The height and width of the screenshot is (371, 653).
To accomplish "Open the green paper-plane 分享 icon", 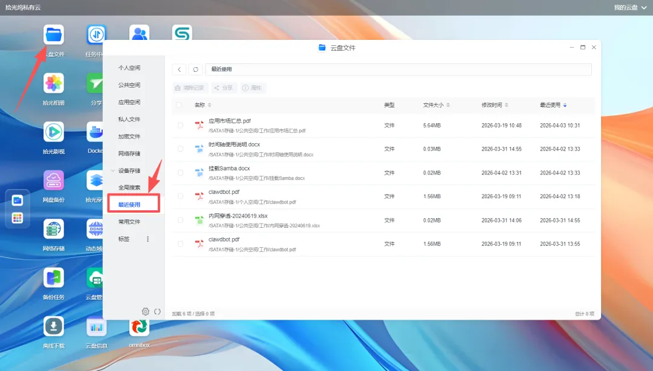I will [95, 83].
